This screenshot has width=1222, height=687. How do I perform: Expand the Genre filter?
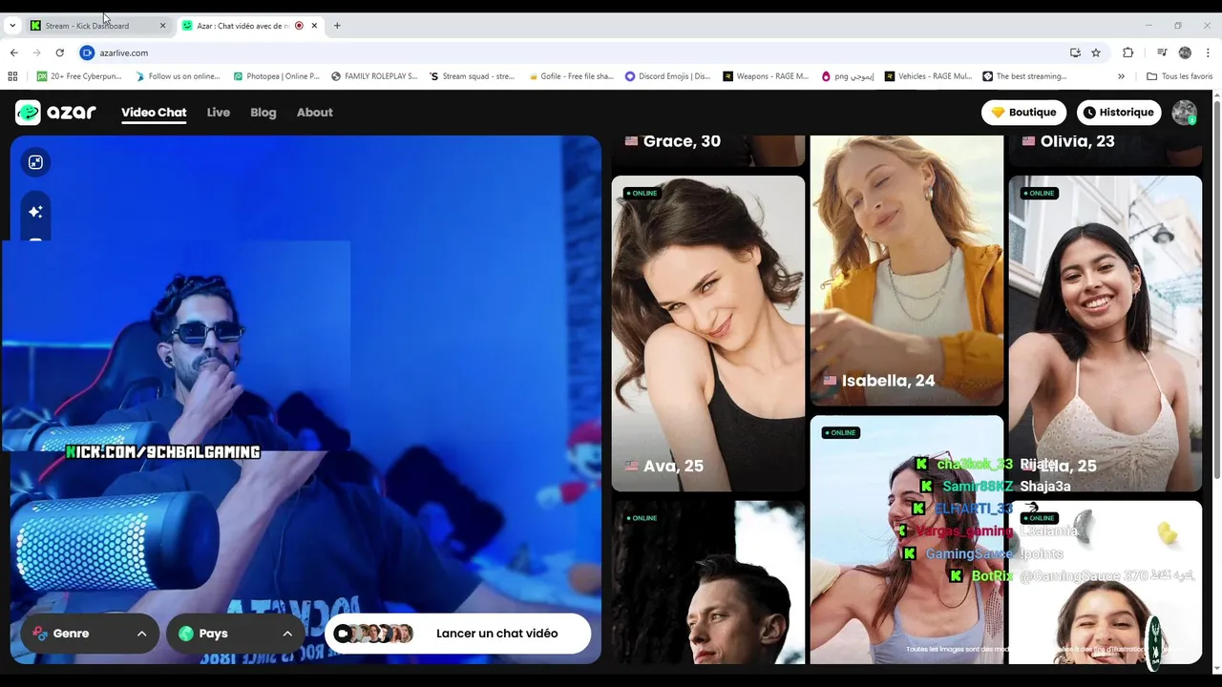(x=90, y=634)
